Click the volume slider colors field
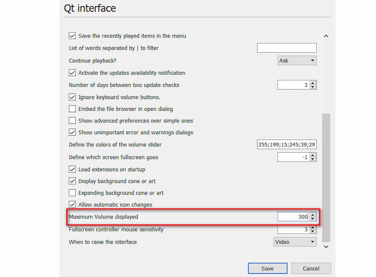 click(287, 145)
